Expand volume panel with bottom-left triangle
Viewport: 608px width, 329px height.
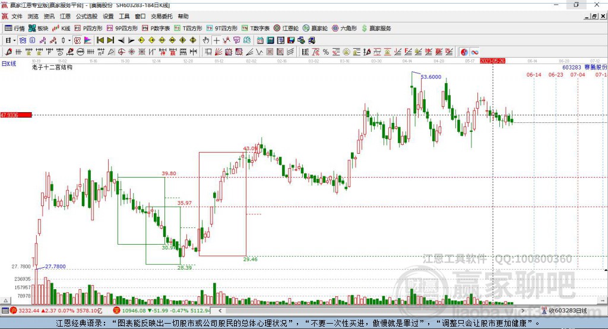point(5,300)
